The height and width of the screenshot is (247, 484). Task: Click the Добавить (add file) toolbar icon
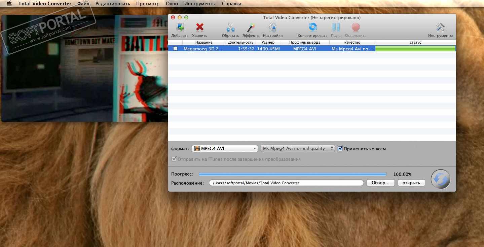tap(180, 27)
